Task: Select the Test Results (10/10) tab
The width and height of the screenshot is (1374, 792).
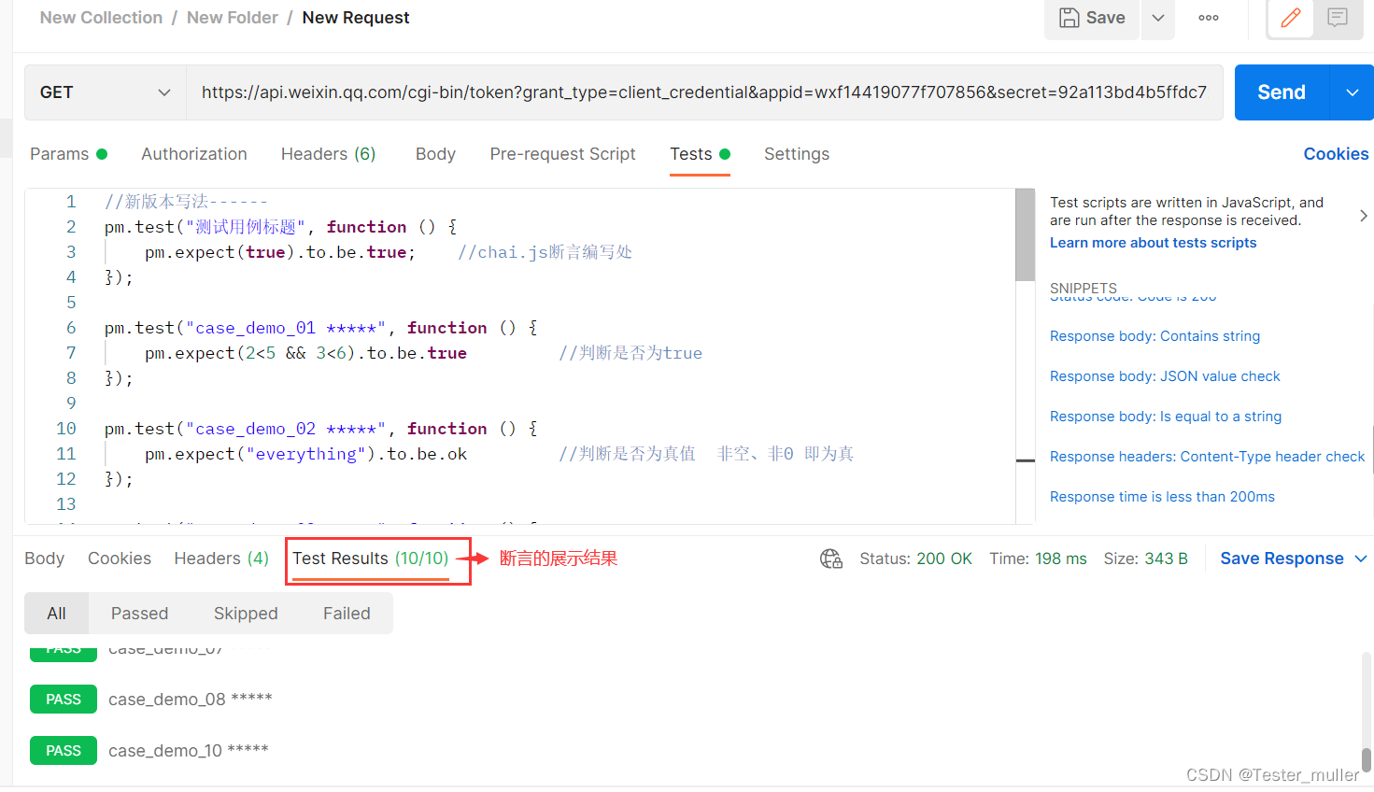Action: click(x=371, y=559)
